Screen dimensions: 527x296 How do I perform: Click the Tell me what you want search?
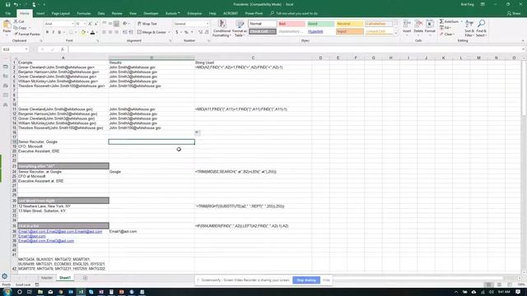coord(294,13)
